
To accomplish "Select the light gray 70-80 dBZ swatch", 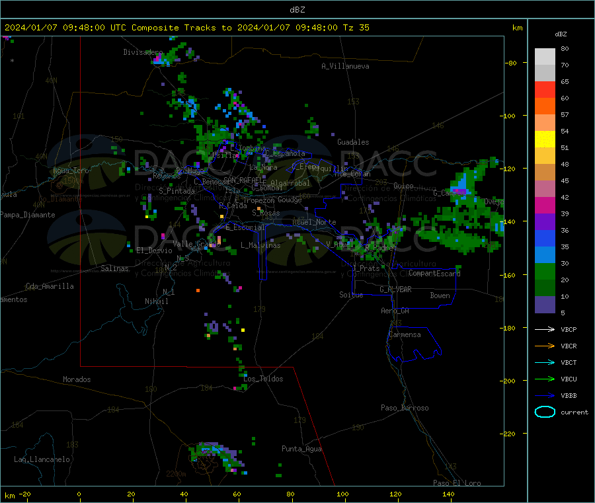I will tap(545, 57).
